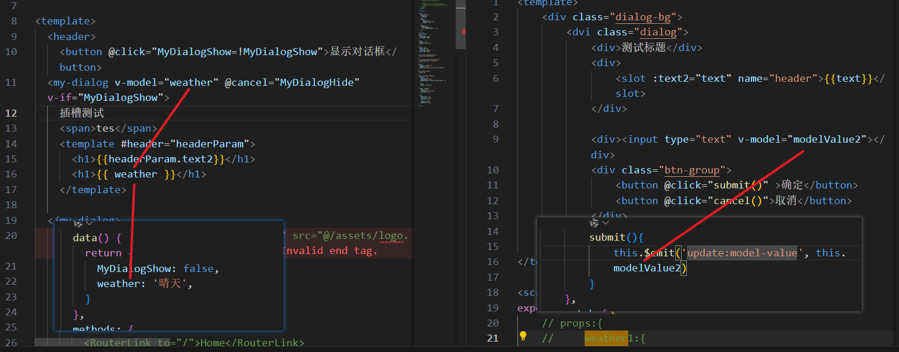899x352 pixels.
Task: Click 'my-dialog' opening tag on line 11
Action: [x=80, y=82]
